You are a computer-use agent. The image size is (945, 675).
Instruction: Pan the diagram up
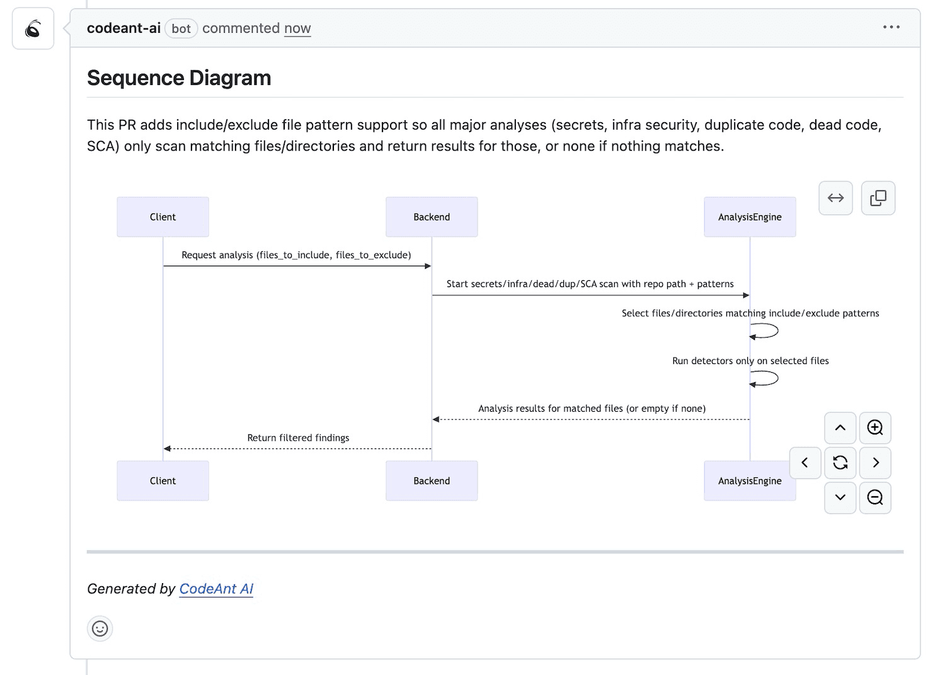pyautogui.click(x=840, y=428)
